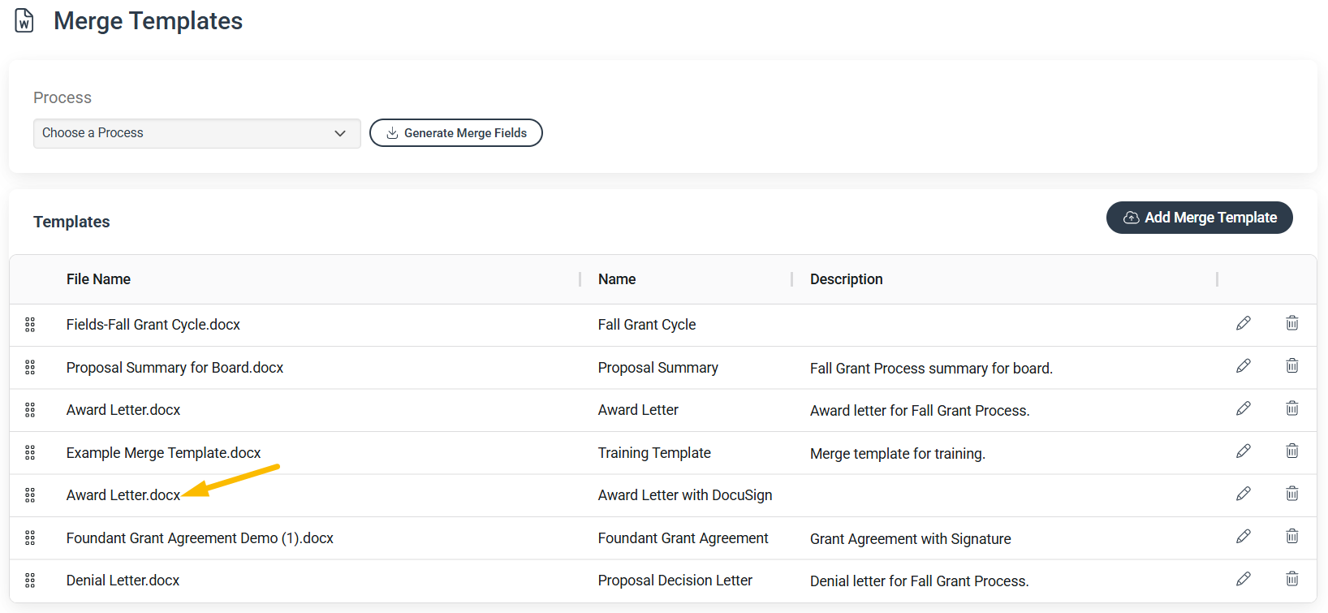Edit the Foundant Grant Agreement template
The image size is (1328, 613).
point(1243,537)
